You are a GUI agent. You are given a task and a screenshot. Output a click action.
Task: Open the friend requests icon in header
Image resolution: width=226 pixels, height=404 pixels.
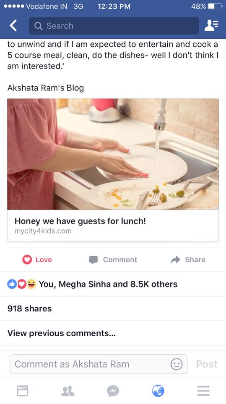211,26
